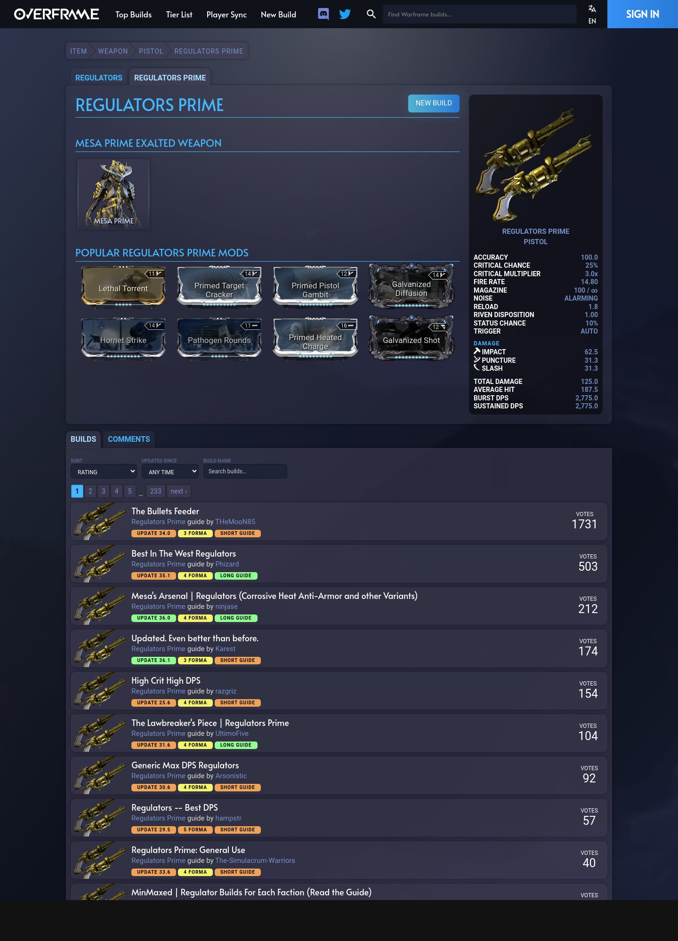Screen dimensions: 678x941
Task: Click the Overframe logo
Action: point(56,14)
